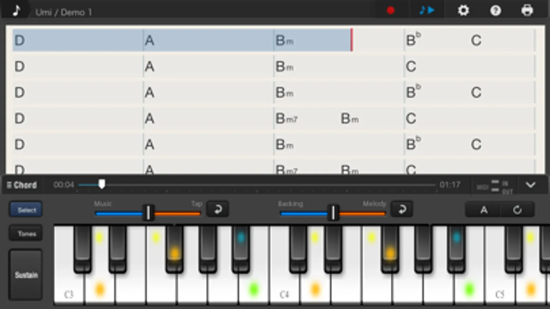Reset the Backing/Melody balance with arrow icon
550x309 pixels.
402,209
